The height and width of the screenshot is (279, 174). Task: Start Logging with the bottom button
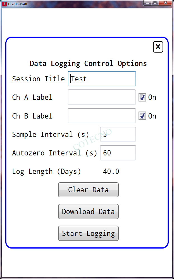tap(88, 233)
